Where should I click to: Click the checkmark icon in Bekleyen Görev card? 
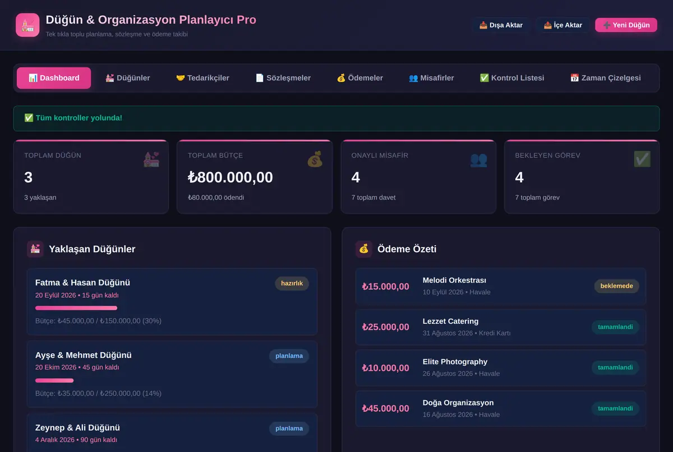coord(642,159)
